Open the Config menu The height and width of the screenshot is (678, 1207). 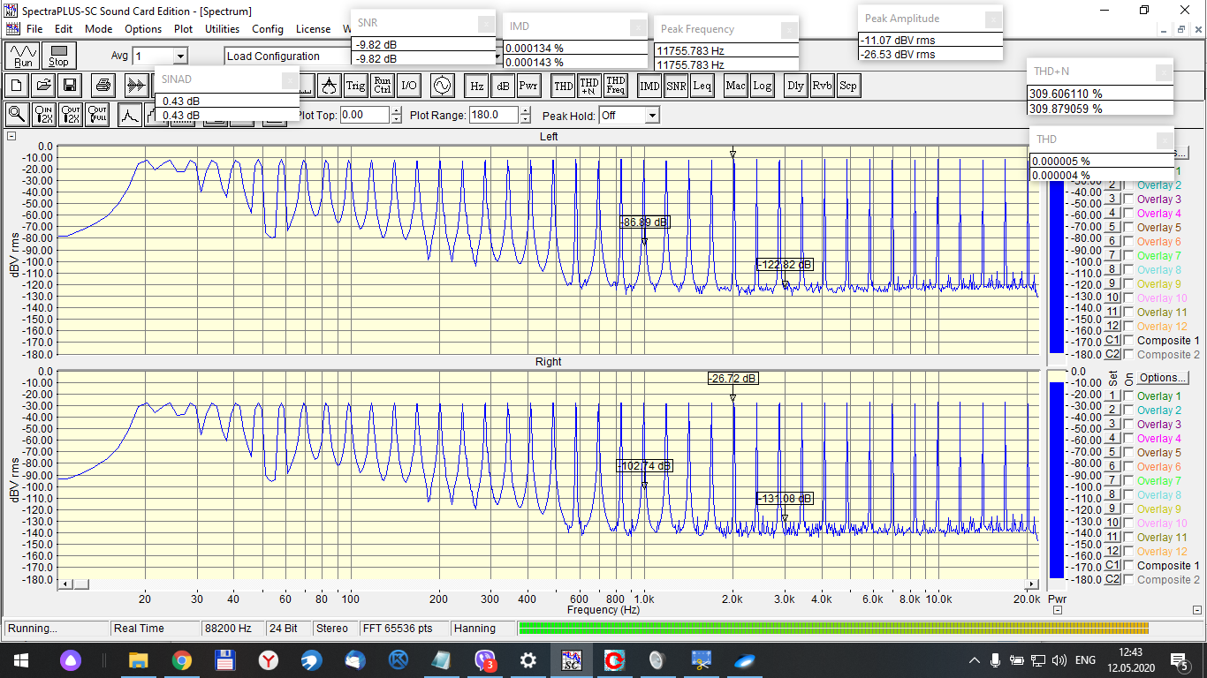tap(268, 29)
